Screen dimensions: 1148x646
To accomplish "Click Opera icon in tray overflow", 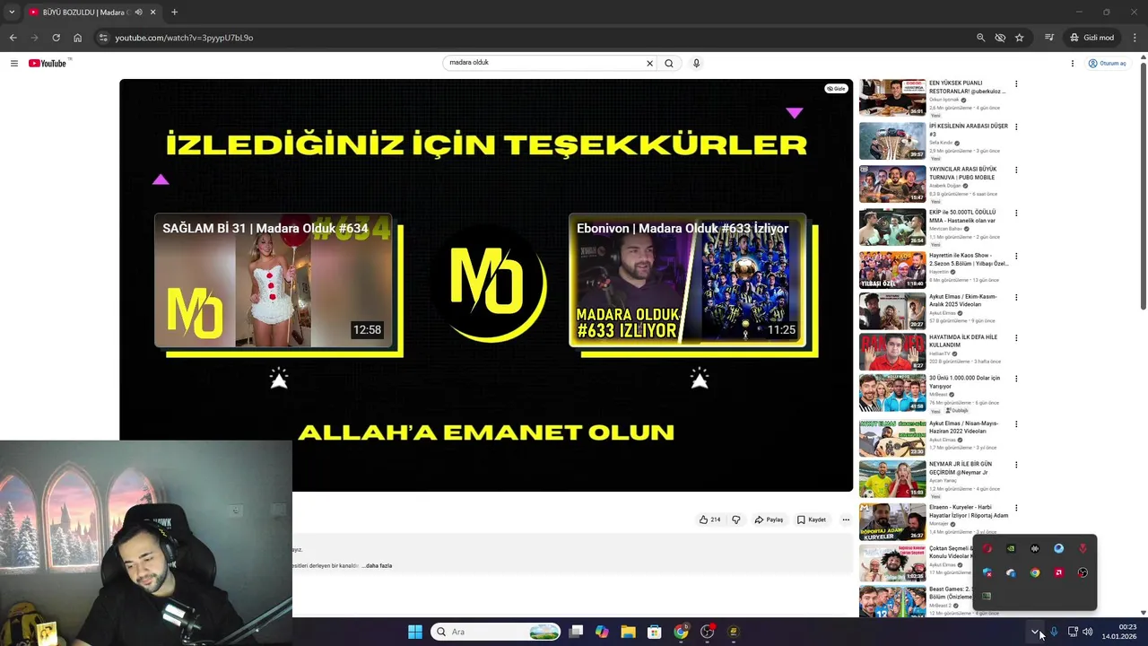I will pos(987,548).
